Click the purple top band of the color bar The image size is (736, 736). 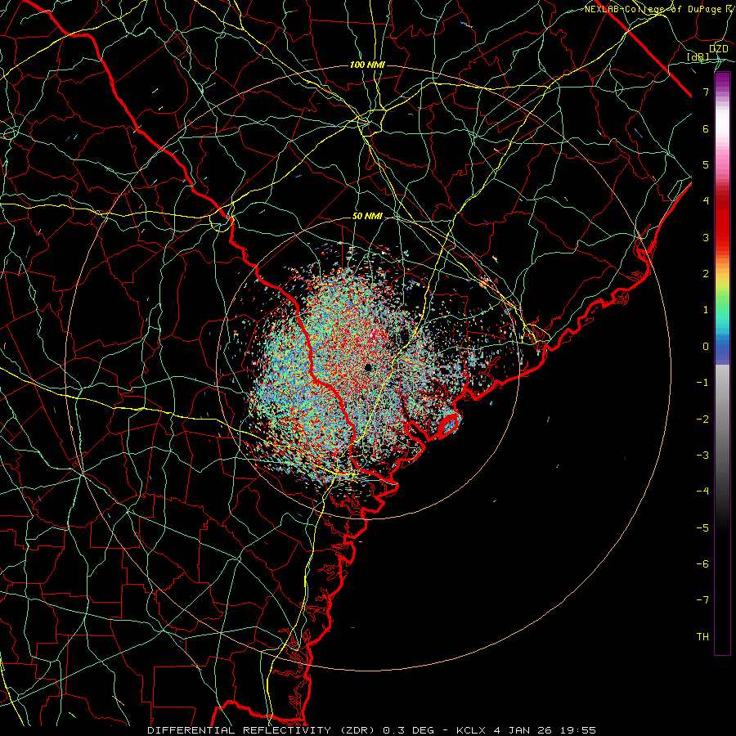pyautogui.click(x=722, y=79)
